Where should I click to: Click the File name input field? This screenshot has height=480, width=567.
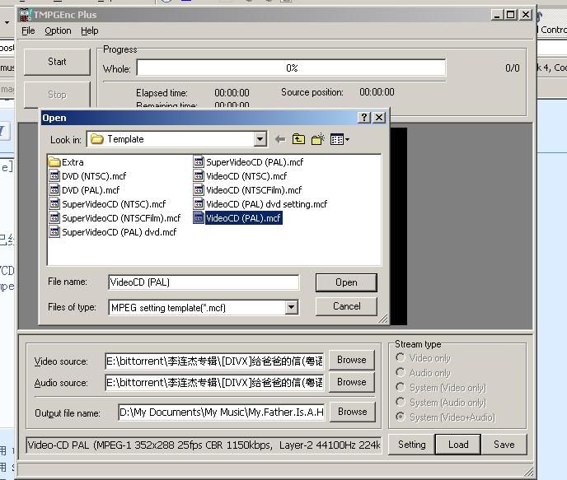pos(204,282)
